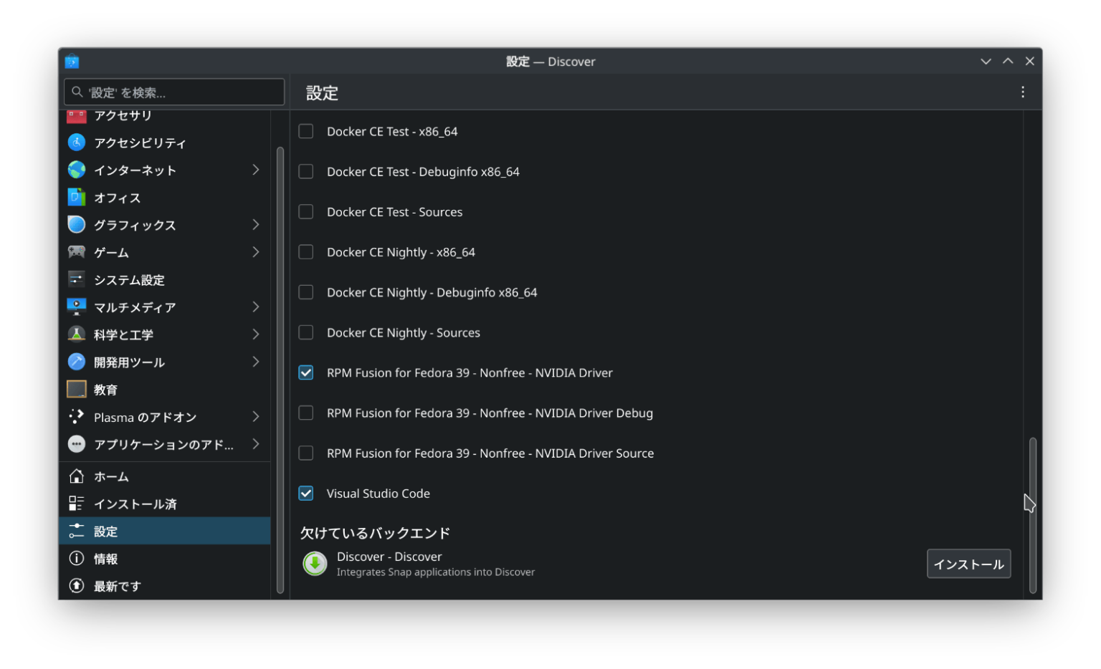Click the Internet globe icon
The width and height of the screenshot is (1101, 669).
click(x=77, y=170)
